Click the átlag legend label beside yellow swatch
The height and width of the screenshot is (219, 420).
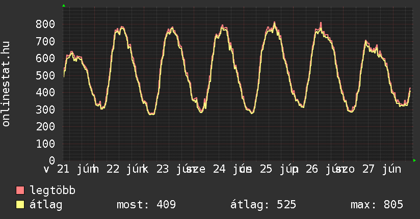tap(46, 205)
